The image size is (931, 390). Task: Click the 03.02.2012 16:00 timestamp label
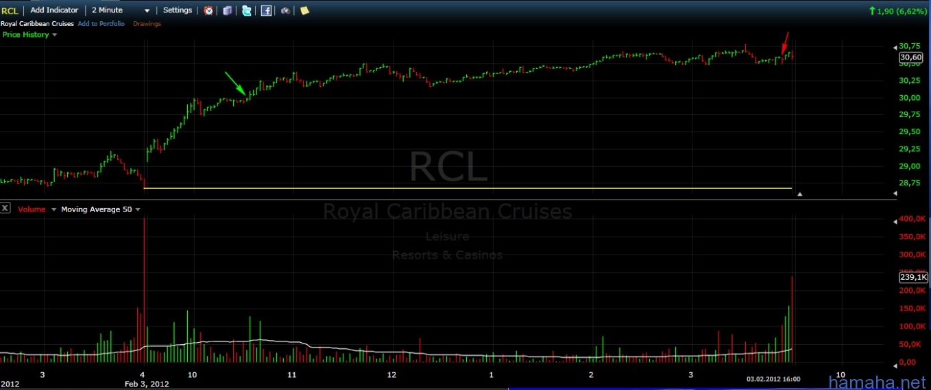click(773, 379)
